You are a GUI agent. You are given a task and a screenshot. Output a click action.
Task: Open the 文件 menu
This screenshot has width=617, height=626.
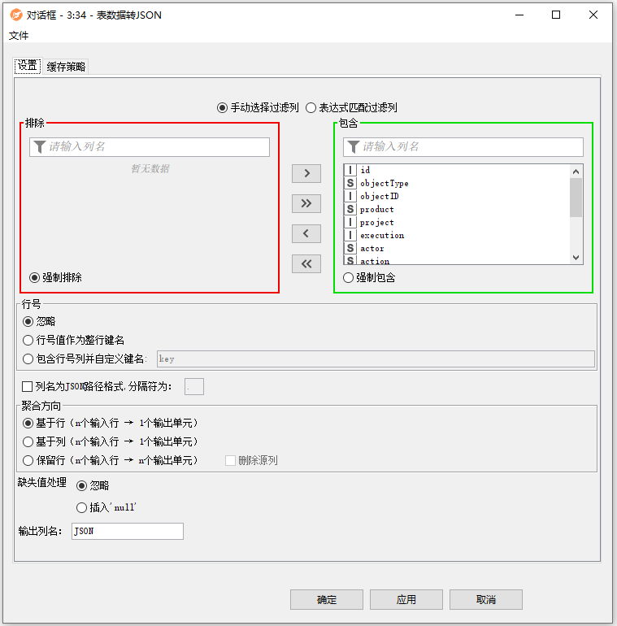click(x=19, y=36)
